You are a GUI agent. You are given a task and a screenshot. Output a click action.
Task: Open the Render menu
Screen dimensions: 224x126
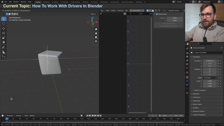16,2
